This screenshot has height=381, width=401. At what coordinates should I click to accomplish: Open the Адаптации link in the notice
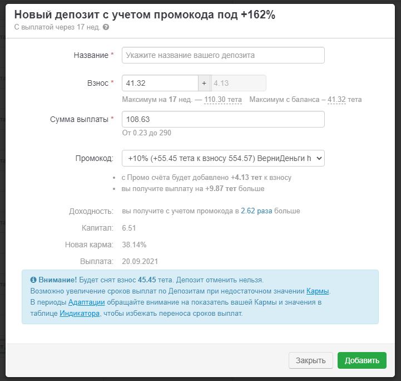click(86, 302)
